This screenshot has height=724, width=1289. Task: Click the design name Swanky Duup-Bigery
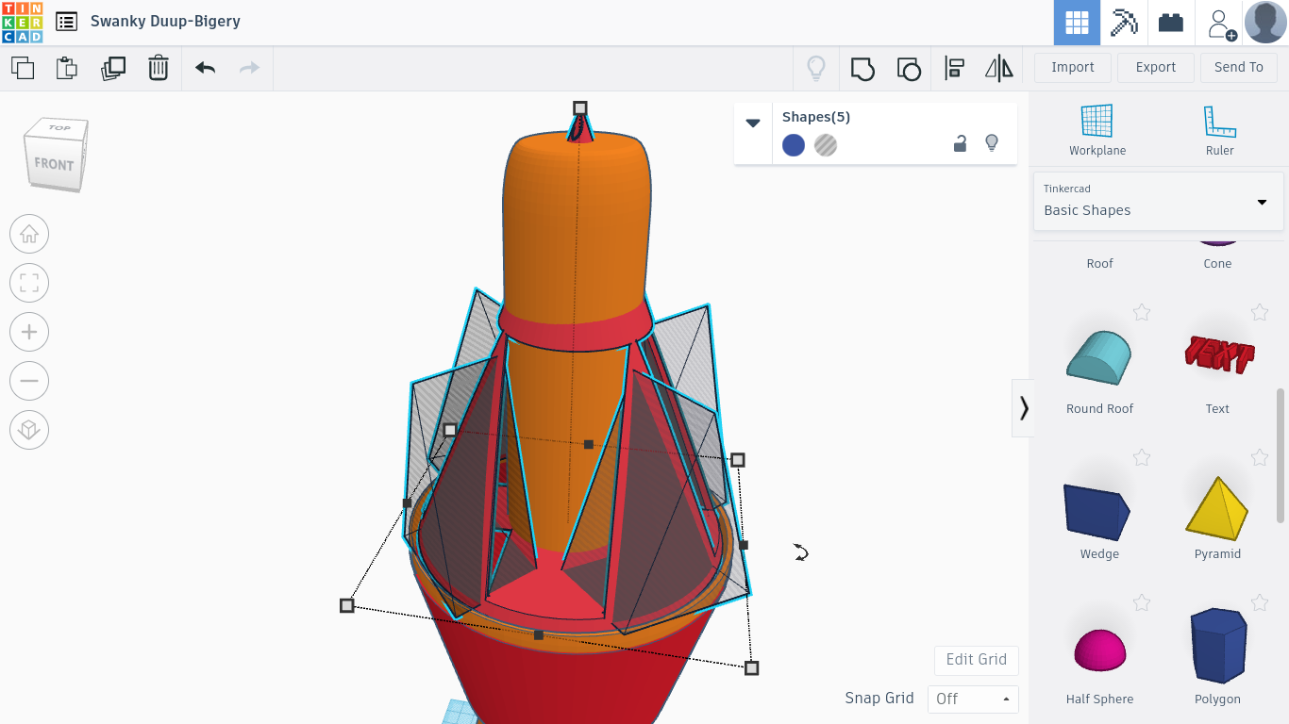[165, 21]
